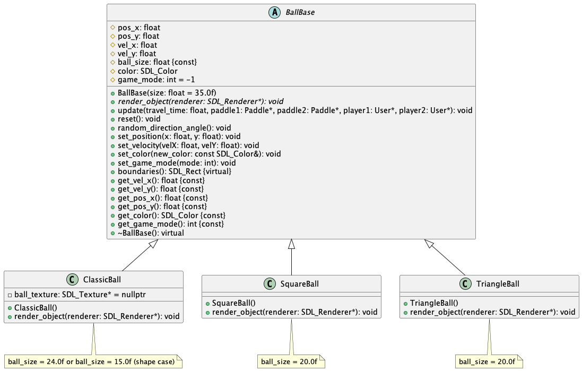This screenshot has width=582, height=371.
Task: Select the TriangleBall render_object method
Action: (492, 312)
